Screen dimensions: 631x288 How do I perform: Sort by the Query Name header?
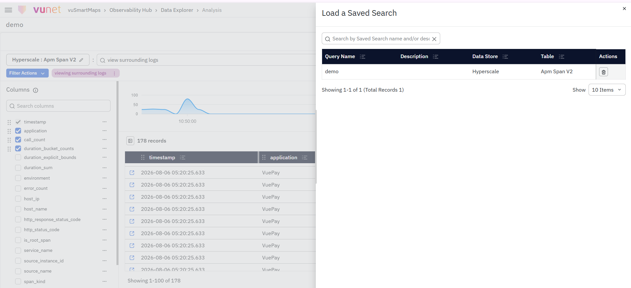coord(340,56)
